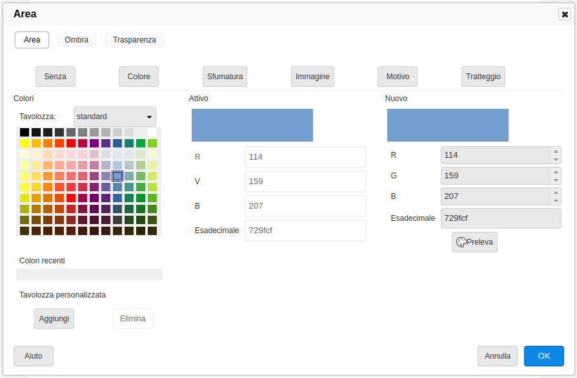
Task: Decrease the G value with the down arrow
Action: tap(556, 180)
